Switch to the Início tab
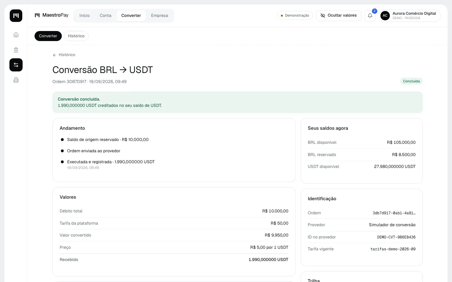This screenshot has height=282, width=452. 84,15
